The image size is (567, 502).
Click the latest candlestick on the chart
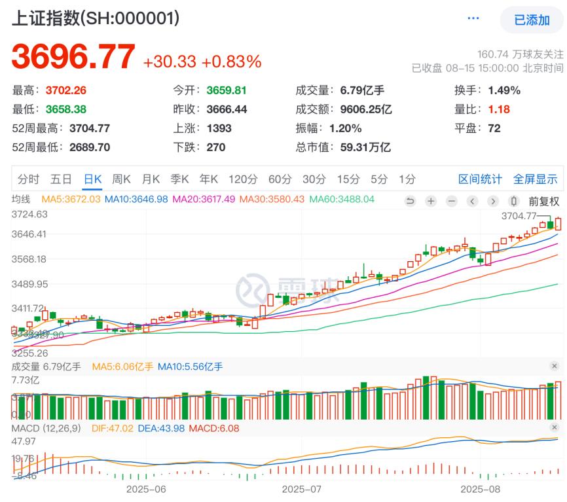(558, 224)
